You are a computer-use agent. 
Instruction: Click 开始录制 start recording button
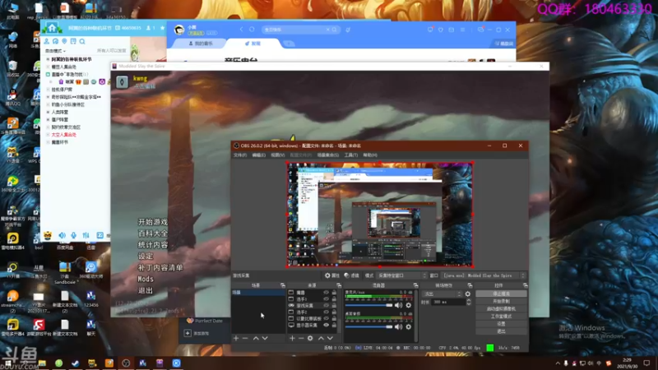501,301
